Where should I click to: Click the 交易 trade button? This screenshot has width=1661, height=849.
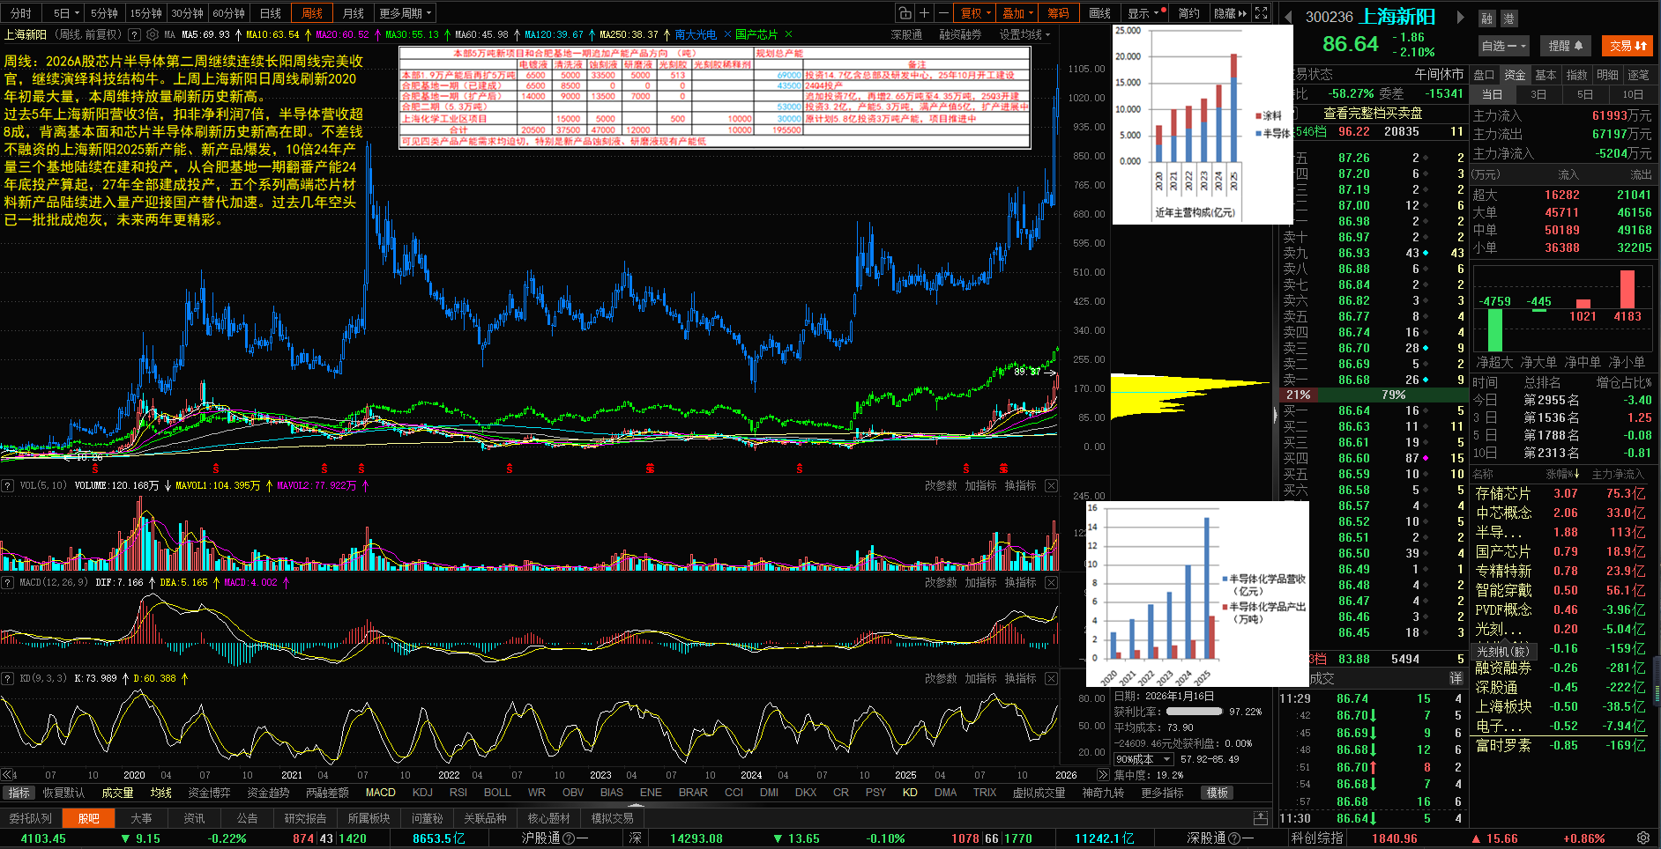pos(1628,46)
